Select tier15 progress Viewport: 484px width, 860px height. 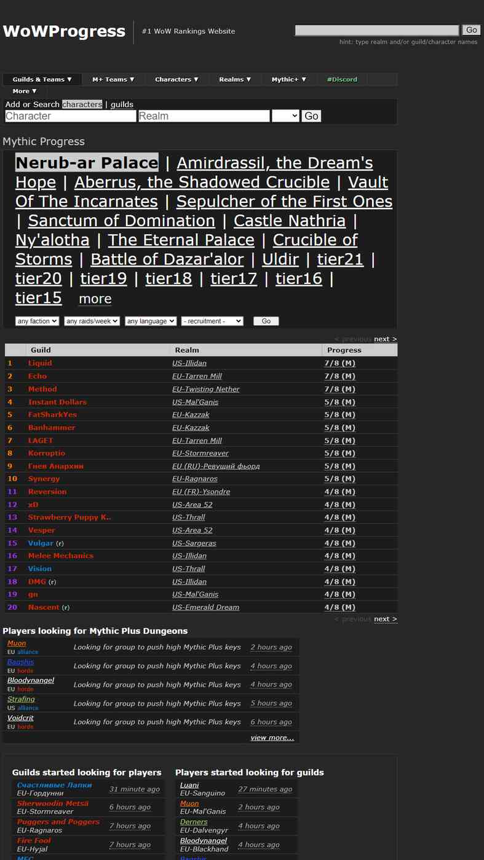click(x=39, y=298)
